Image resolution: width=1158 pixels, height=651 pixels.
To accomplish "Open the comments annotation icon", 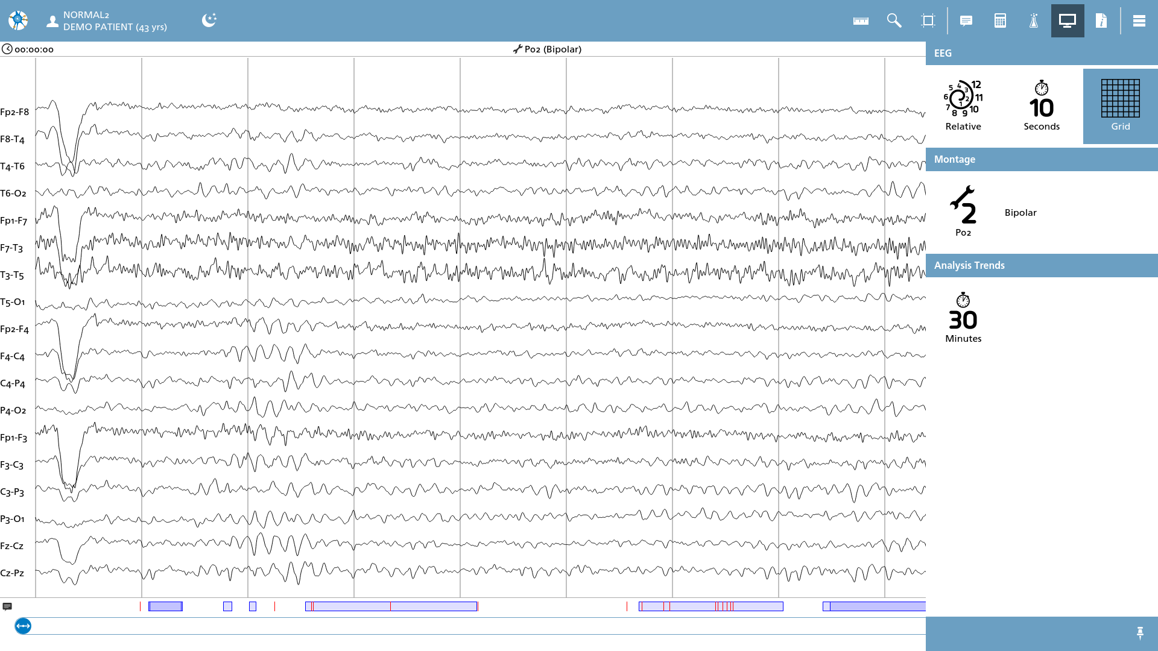I will 966,21.
